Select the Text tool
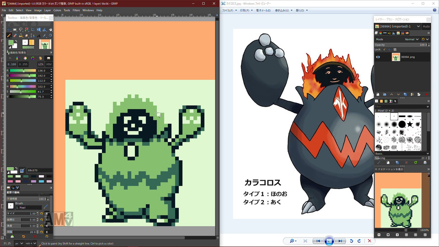The image size is (439, 247). [38, 36]
